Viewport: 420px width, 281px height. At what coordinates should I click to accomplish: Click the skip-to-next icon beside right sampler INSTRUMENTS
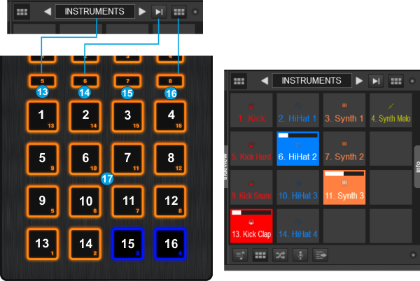click(377, 81)
